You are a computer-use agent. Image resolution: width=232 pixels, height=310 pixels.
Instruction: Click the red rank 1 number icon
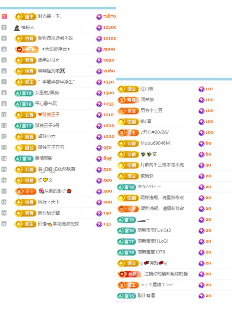[4, 16]
